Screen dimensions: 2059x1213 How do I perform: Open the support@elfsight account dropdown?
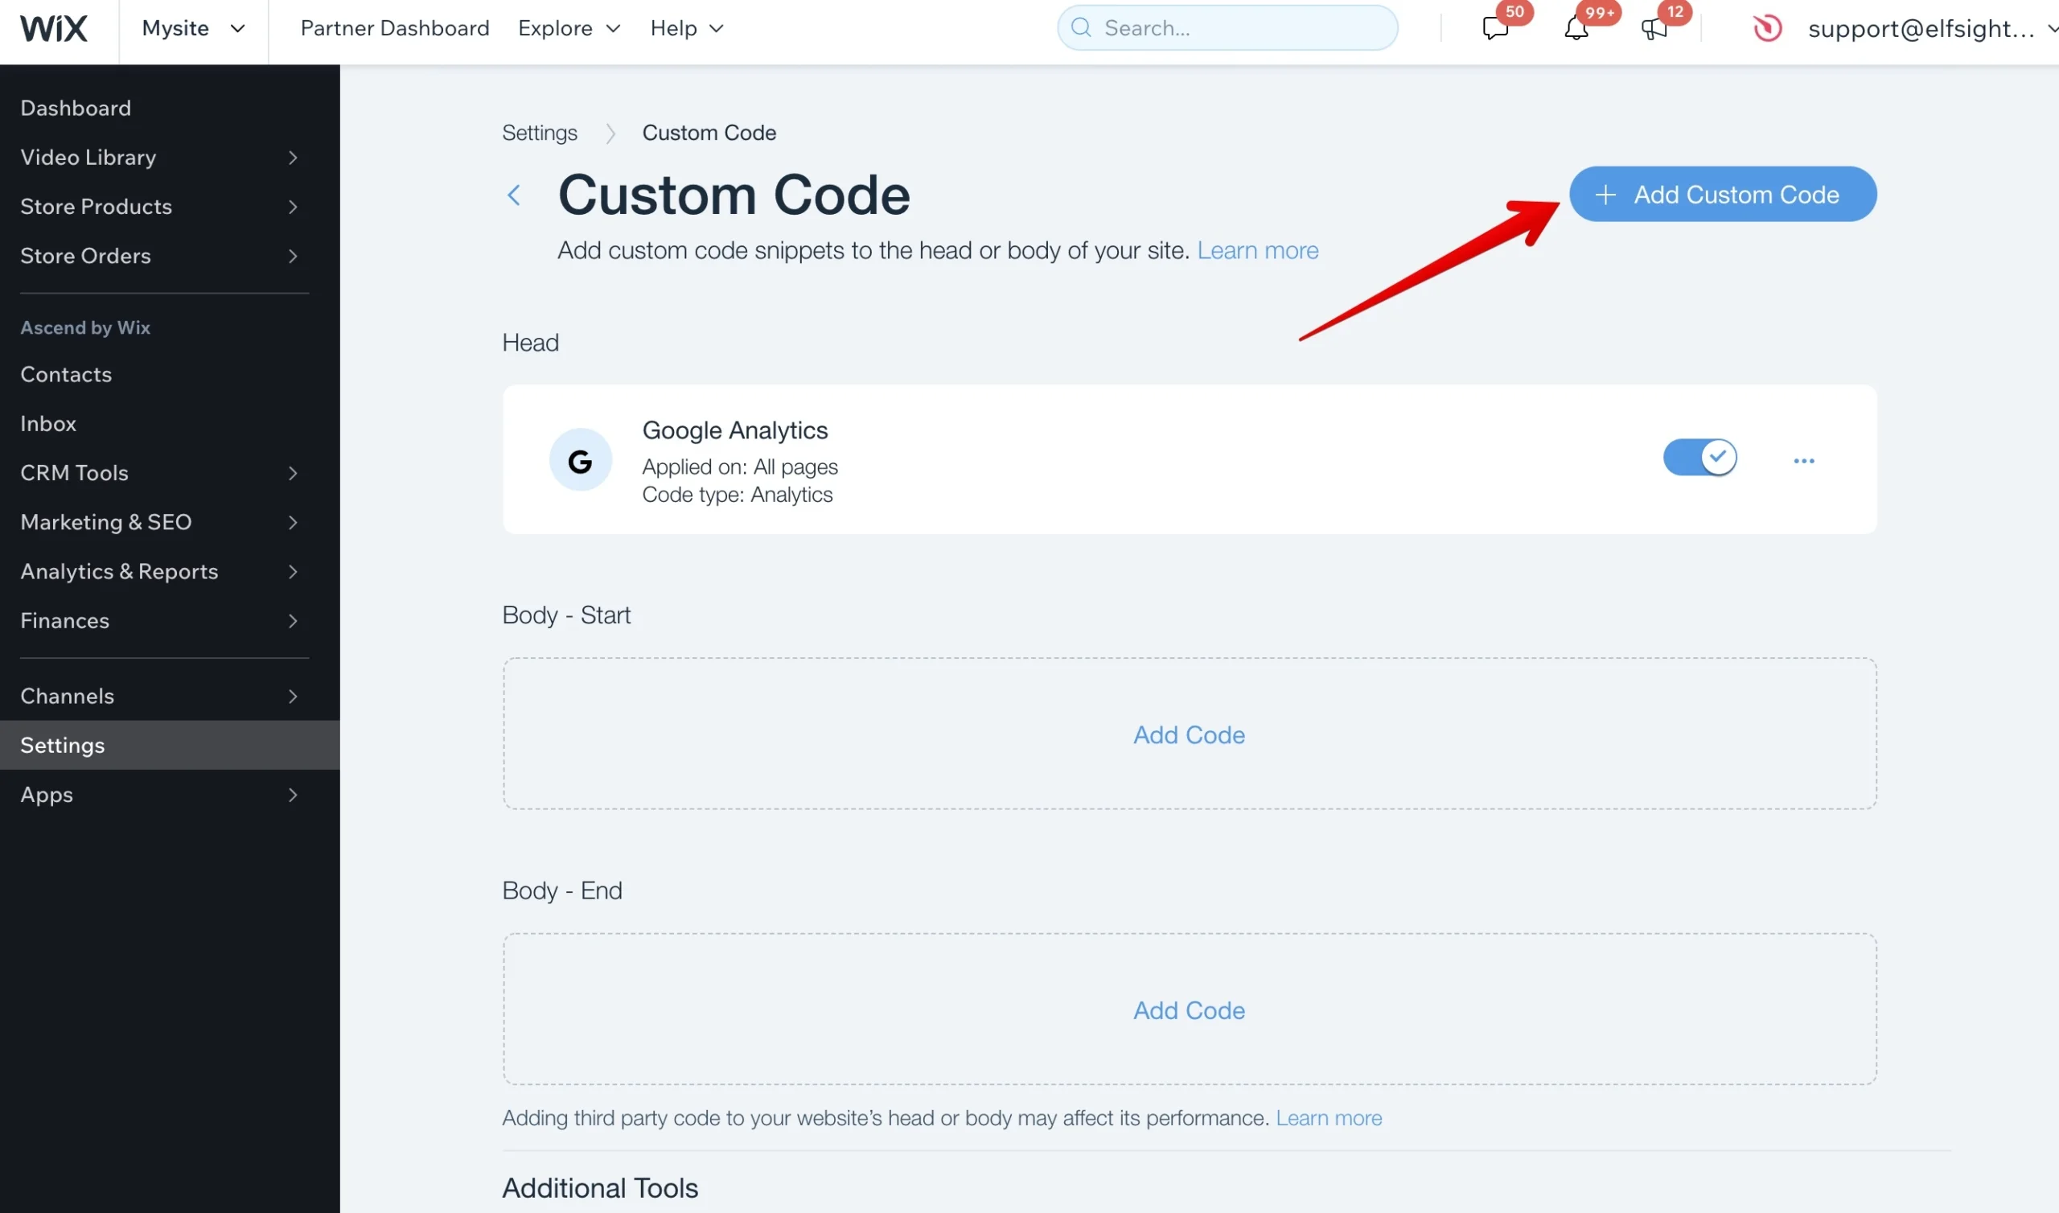pos(1932,30)
